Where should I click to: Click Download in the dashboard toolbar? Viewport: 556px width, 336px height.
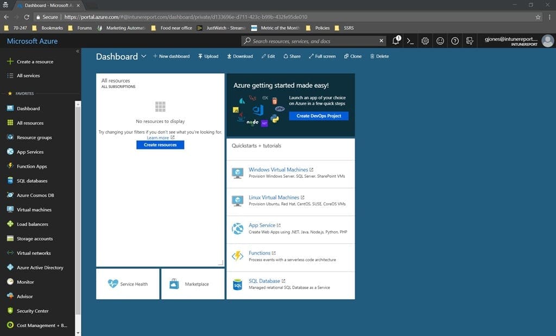click(240, 56)
